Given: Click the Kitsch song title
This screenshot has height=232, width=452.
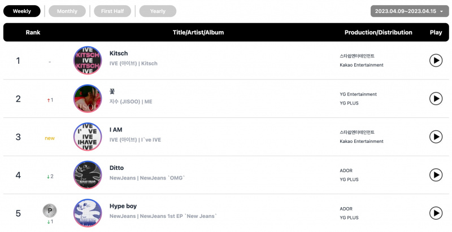Looking at the screenshot, I should (x=119, y=53).
